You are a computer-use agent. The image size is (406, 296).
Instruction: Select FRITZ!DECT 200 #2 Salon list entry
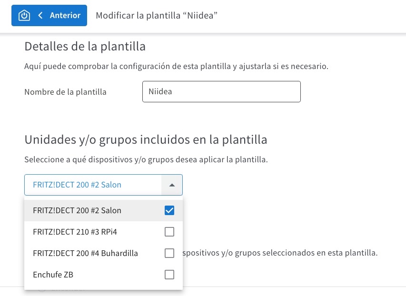coord(103,210)
